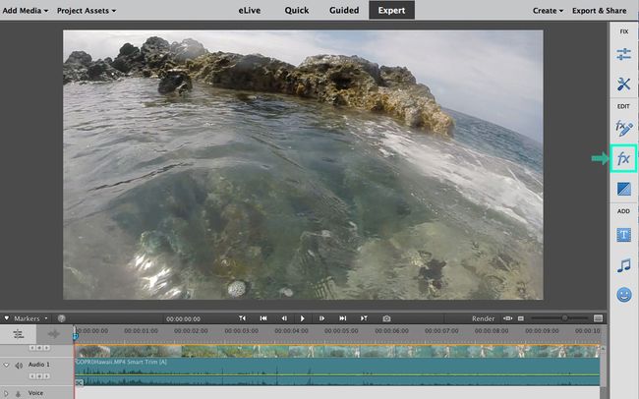The height and width of the screenshot is (399, 639).
Task: Click the 00;00;05;00 ruler mark
Action: 341,330
